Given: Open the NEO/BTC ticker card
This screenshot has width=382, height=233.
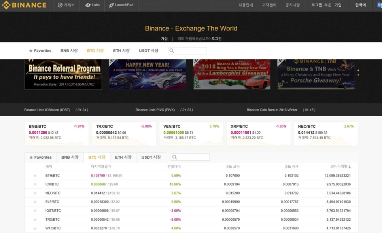Looking at the screenshot, I should point(326,134).
